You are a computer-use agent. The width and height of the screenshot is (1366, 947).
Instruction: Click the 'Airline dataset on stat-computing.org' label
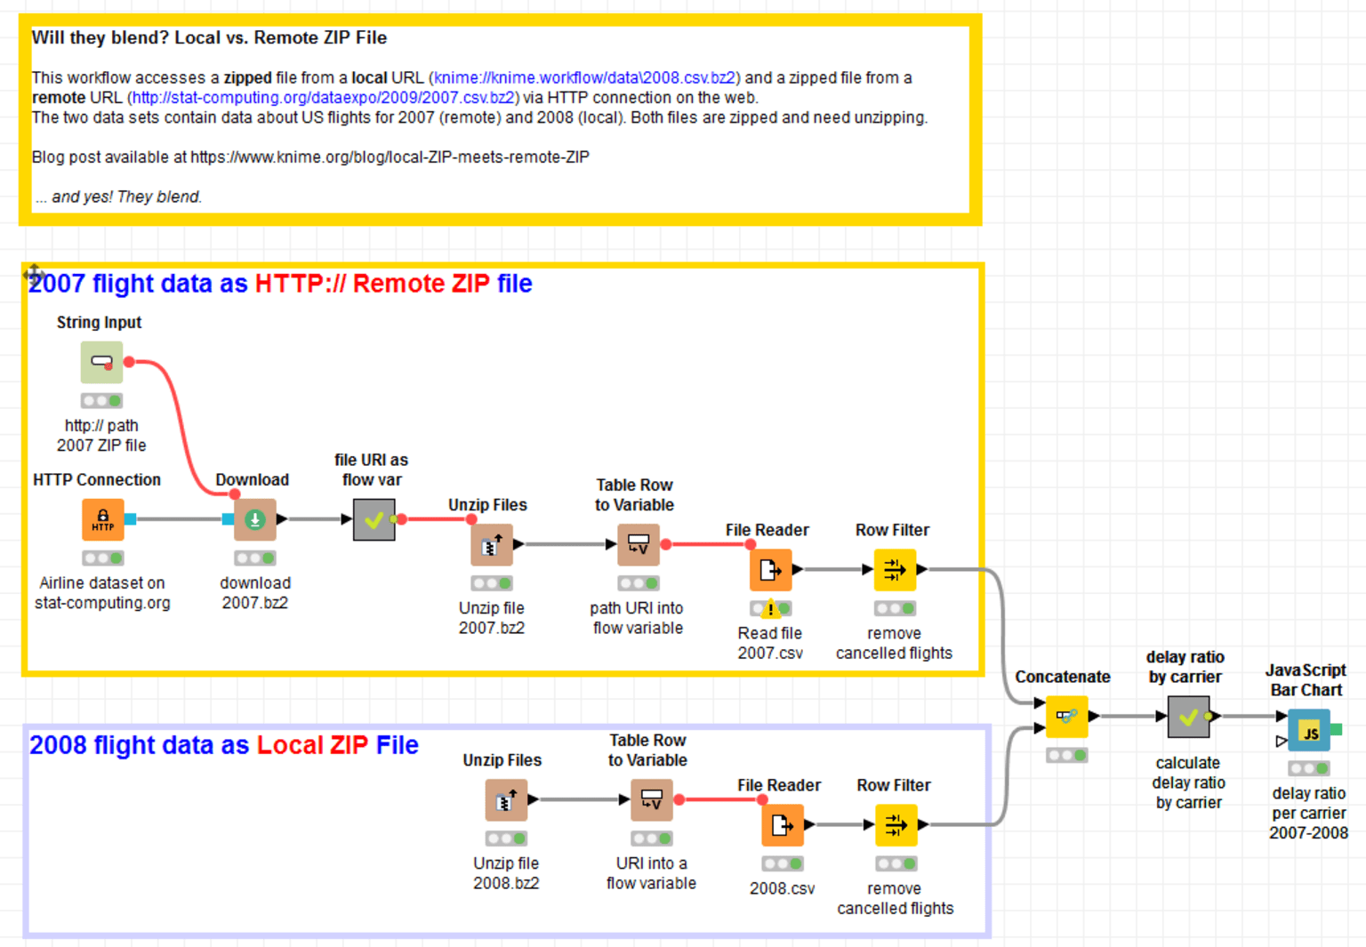(102, 593)
